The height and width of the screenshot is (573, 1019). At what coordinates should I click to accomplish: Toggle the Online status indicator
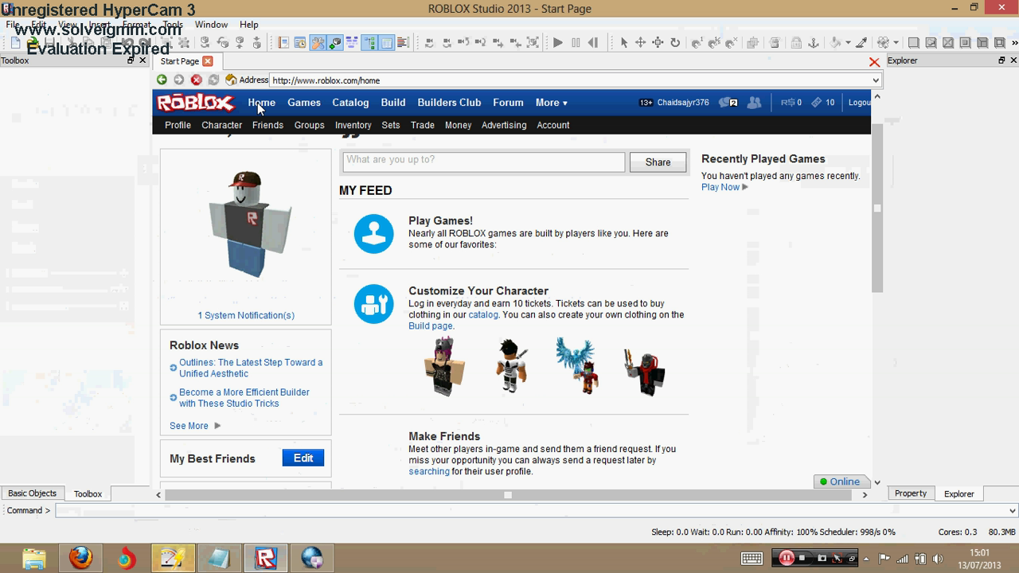[x=839, y=481]
